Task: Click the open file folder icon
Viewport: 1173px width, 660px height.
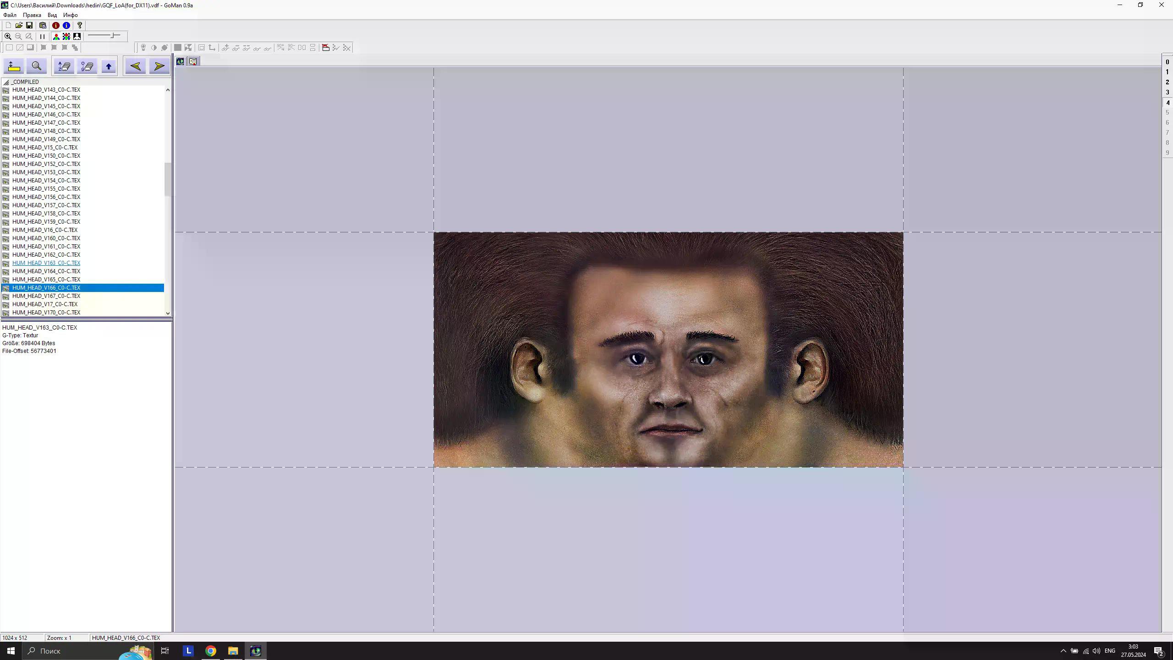Action: pyautogui.click(x=19, y=26)
